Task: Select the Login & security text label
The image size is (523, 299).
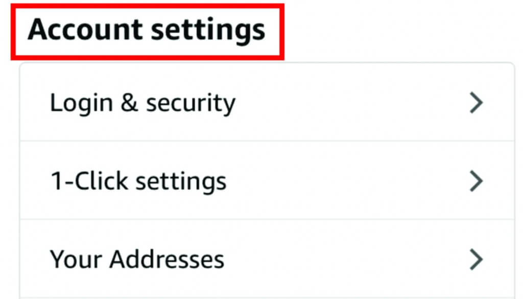Action: 142,103
